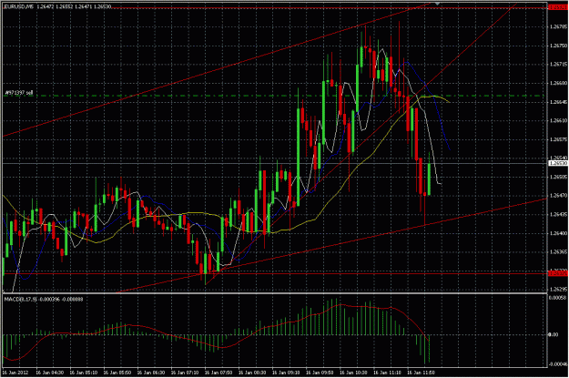Click the 16 Jan 05:50 time label

coord(117,373)
